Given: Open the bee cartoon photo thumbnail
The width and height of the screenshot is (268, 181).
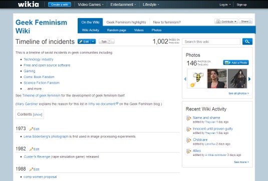Looking at the screenshot, I should pos(197,78).
